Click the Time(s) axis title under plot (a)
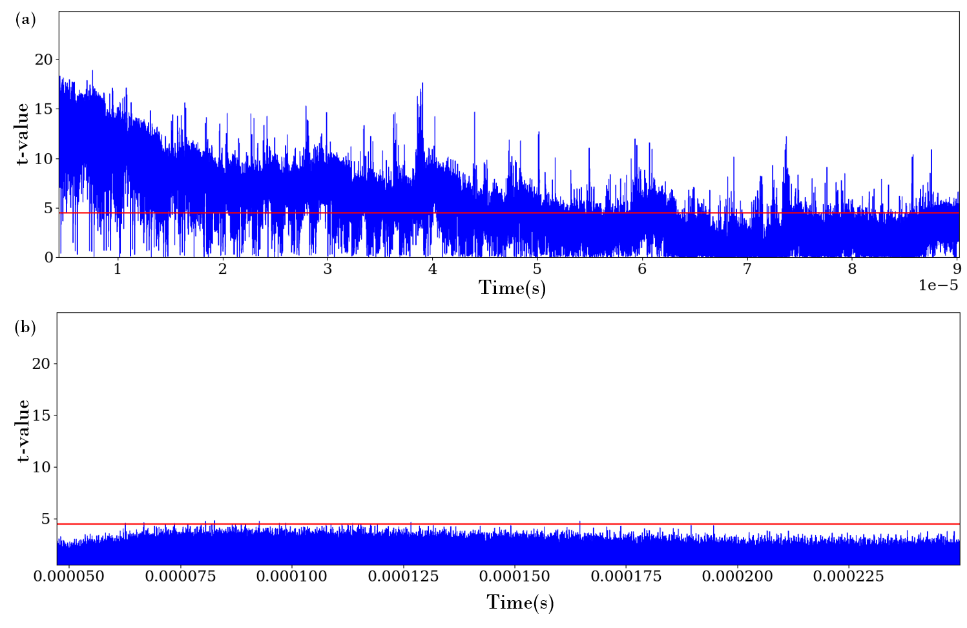Image resolution: width=967 pixels, height=628 pixels. 512,288
